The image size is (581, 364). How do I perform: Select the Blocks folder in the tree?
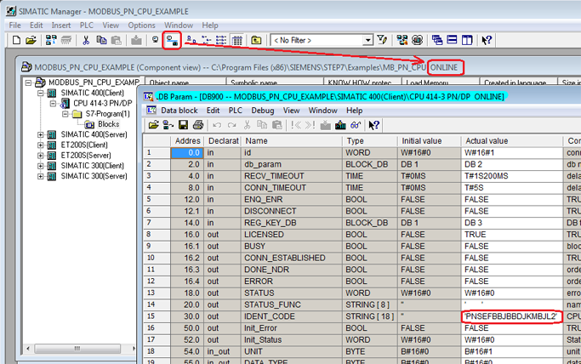(108, 124)
